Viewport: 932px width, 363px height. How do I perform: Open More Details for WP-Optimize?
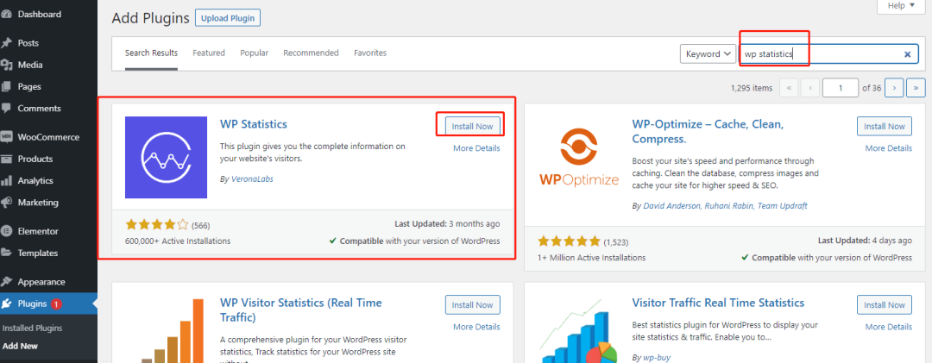(x=888, y=148)
